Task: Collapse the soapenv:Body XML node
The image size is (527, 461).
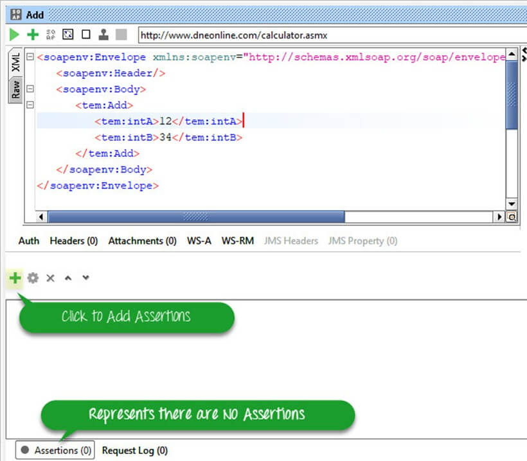Action: click(x=30, y=89)
